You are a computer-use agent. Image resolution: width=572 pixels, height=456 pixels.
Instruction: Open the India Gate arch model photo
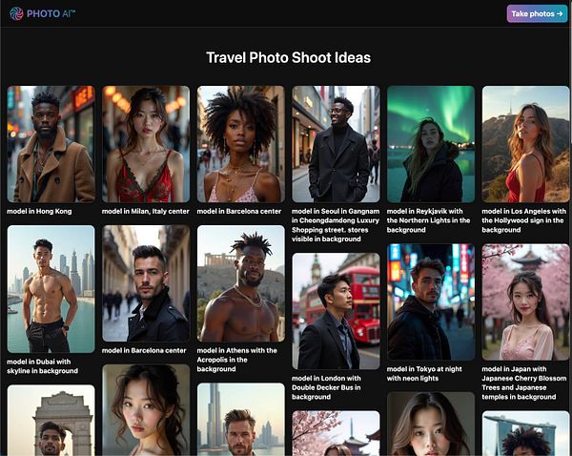point(51,420)
